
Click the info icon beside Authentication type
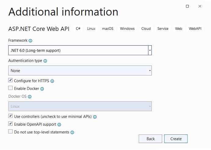pos(45,61)
